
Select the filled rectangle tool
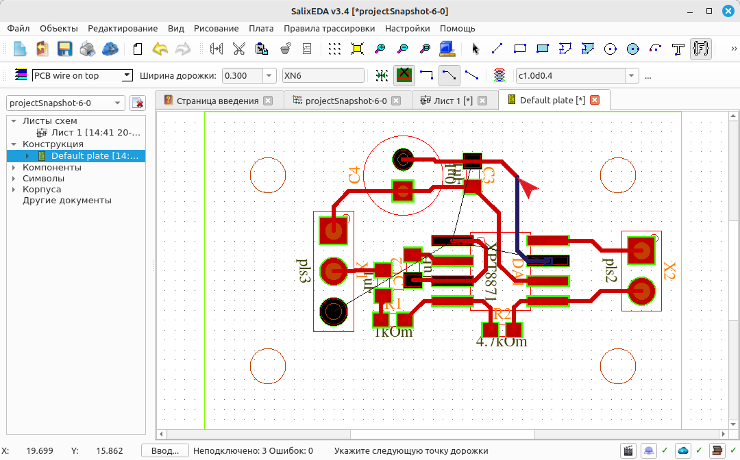(x=542, y=49)
